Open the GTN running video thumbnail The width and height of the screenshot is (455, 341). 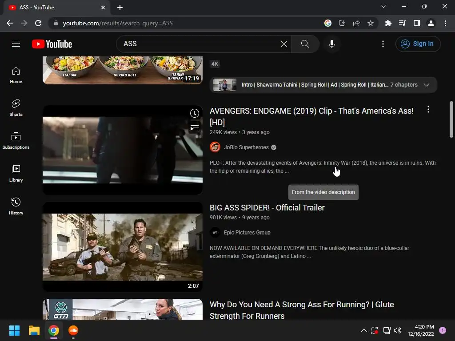(123, 309)
